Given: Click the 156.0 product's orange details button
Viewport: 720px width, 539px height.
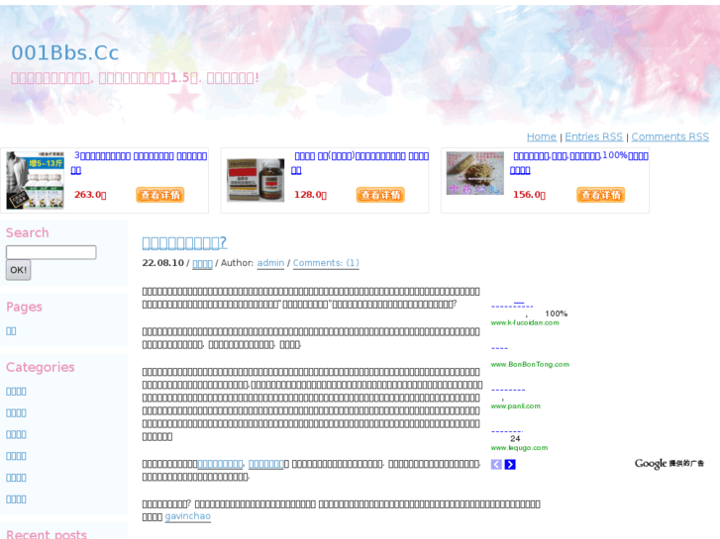Looking at the screenshot, I should pos(600,195).
